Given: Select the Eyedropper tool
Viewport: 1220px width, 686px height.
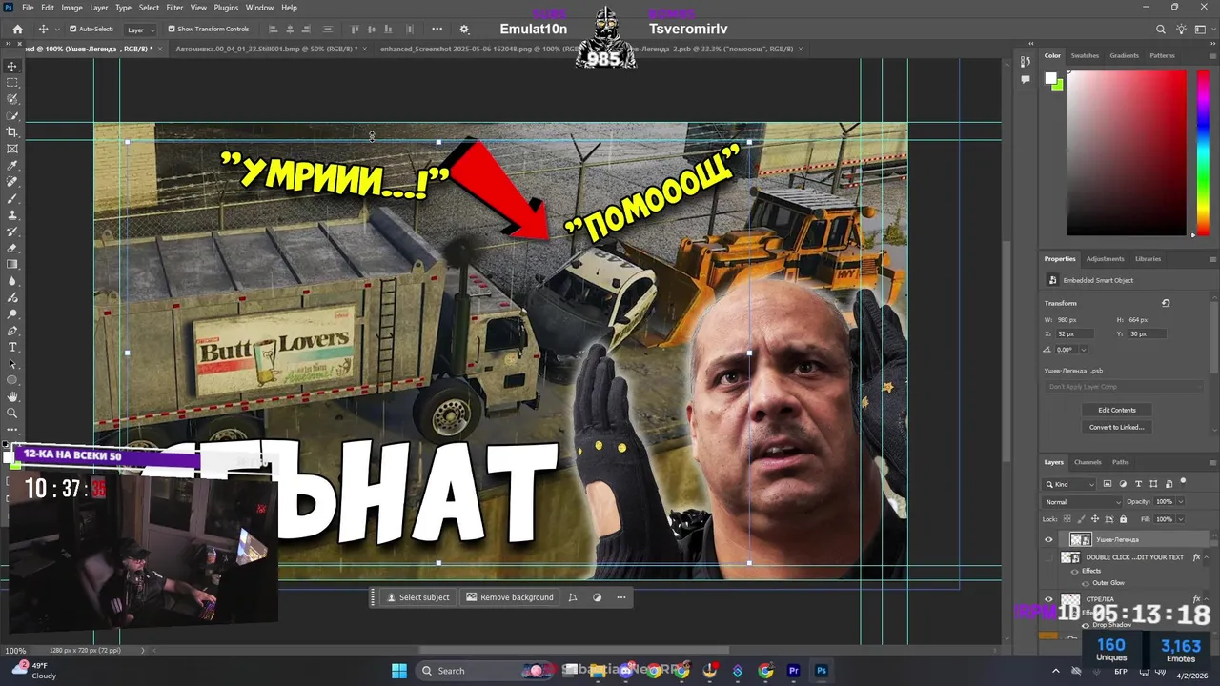Looking at the screenshot, I should (12, 166).
